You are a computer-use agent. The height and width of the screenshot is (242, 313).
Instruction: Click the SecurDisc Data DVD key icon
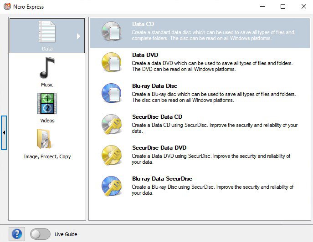[x=112, y=155]
